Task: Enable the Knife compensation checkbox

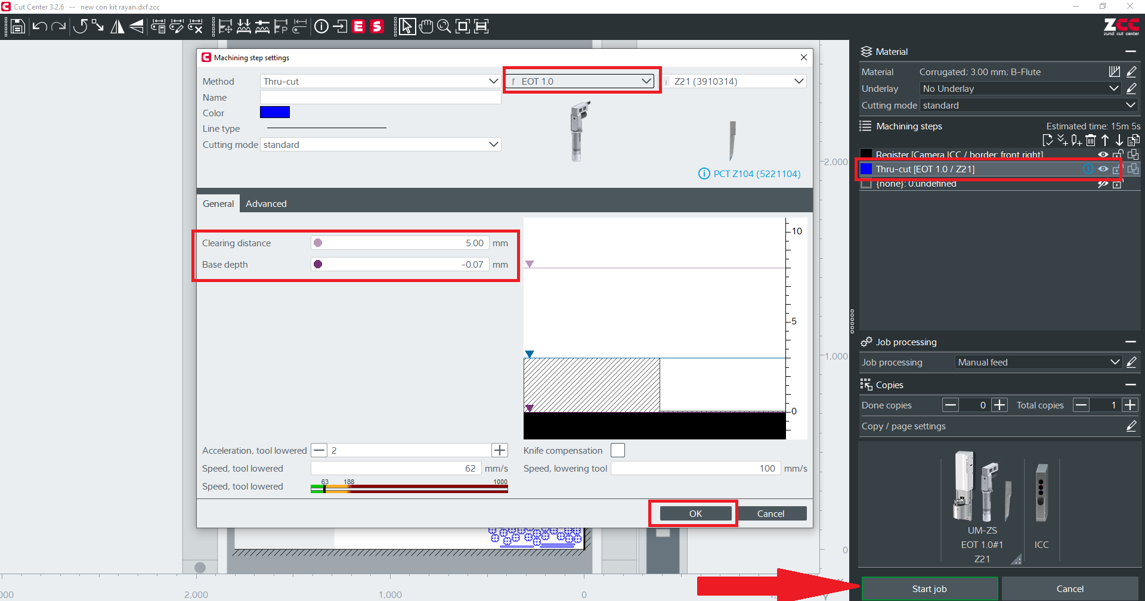Action: point(618,450)
